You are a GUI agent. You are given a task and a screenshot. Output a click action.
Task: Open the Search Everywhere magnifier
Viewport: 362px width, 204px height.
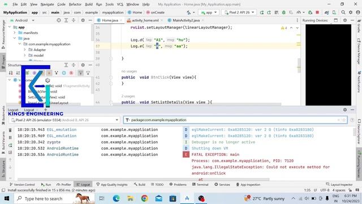[343, 12]
